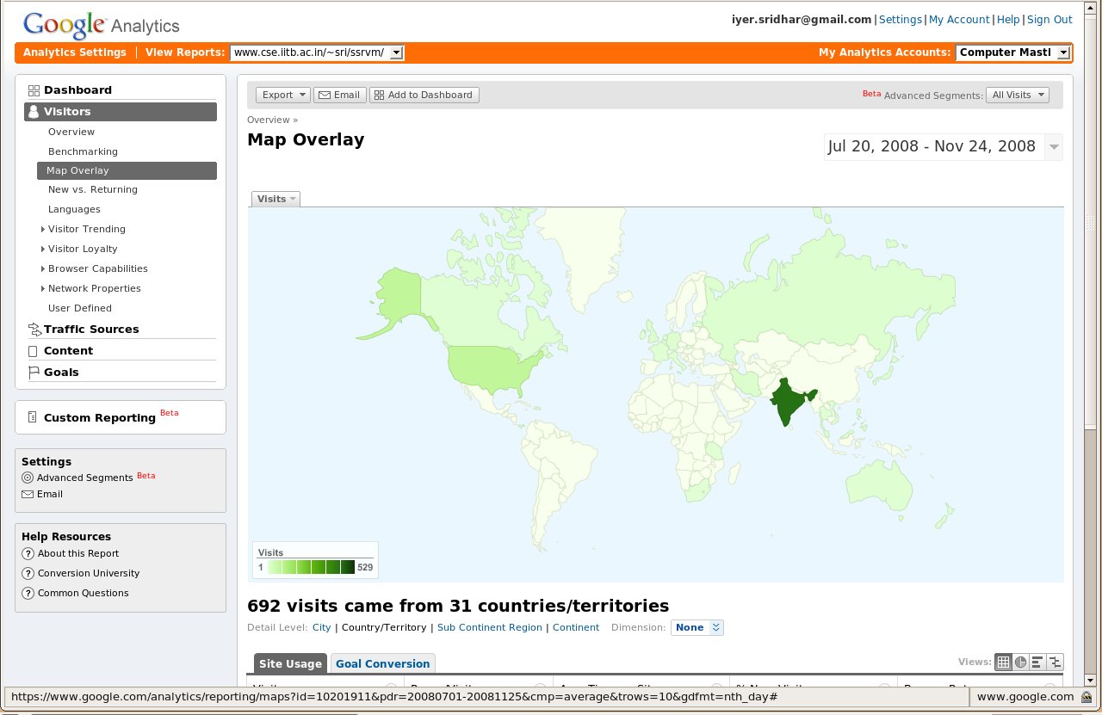Click the Visits color scale legend

click(x=315, y=559)
